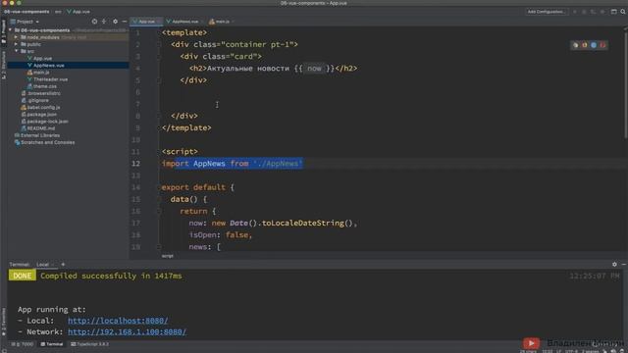Open the 192.168.1.100:8080 network link
628x353 pixels.
(x=127, y=331)
